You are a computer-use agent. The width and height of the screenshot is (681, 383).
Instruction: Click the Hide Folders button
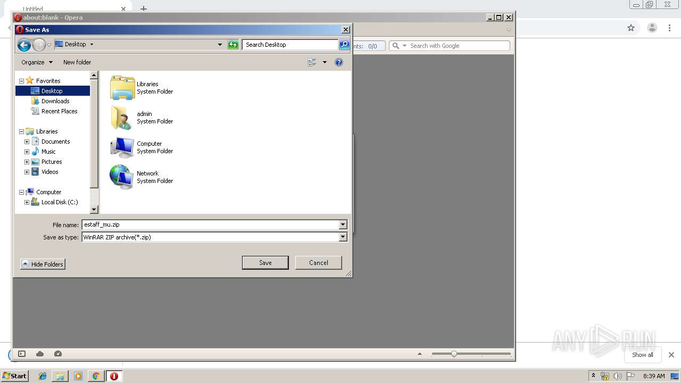tap(43, 264)
